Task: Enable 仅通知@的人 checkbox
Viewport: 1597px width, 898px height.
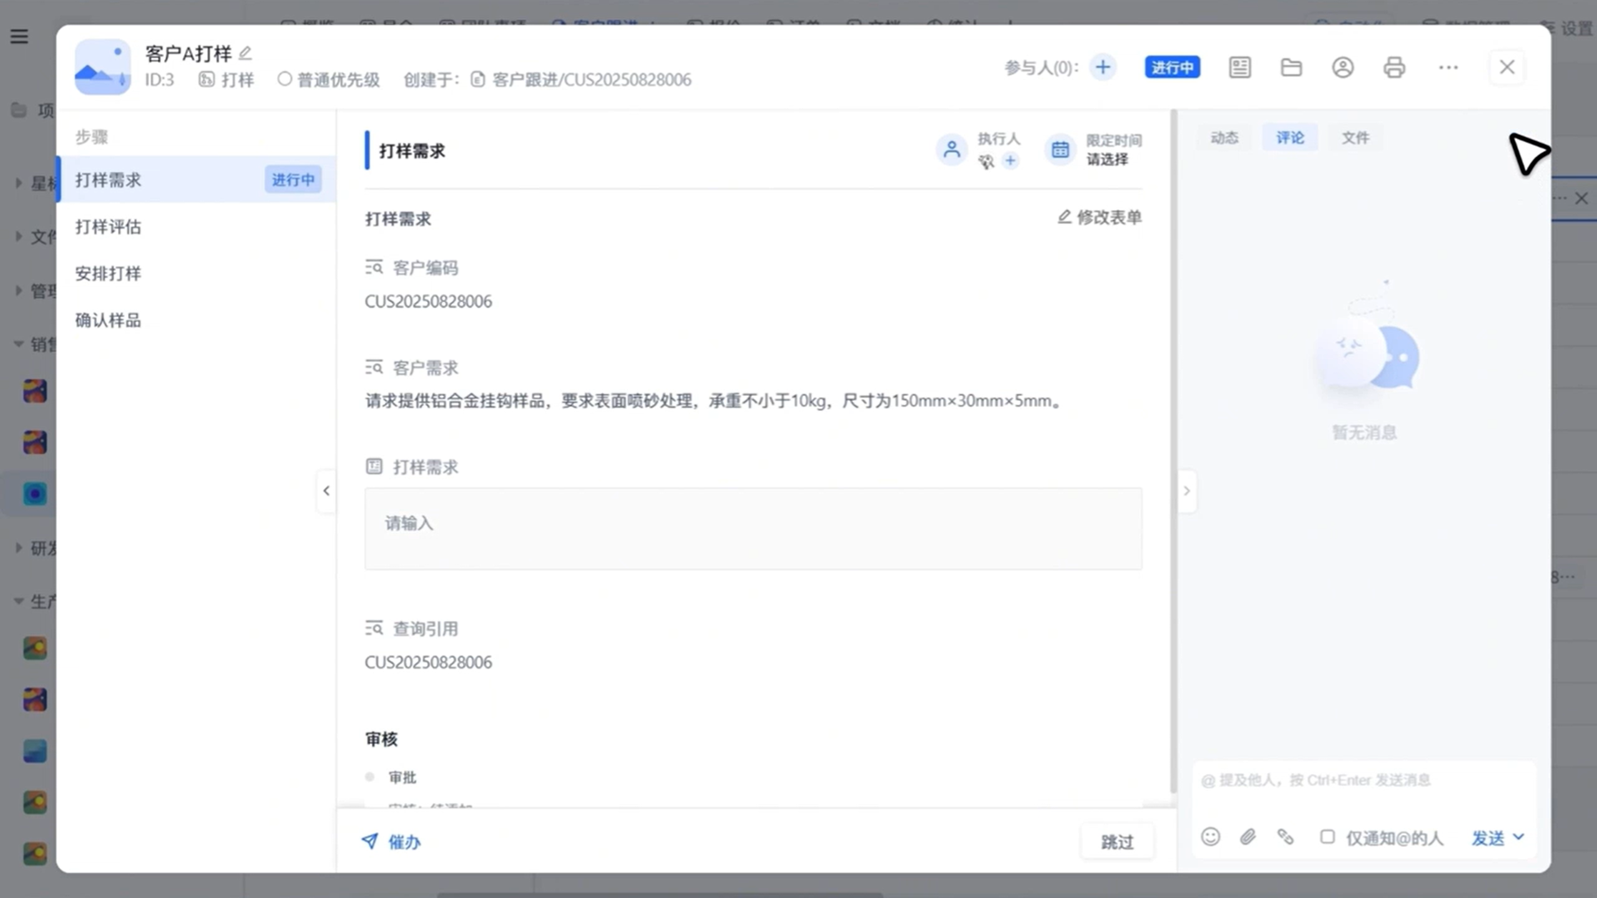Action: (1327, 837)
